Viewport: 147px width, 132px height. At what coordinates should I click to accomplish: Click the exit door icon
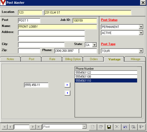tap(141, 127)
